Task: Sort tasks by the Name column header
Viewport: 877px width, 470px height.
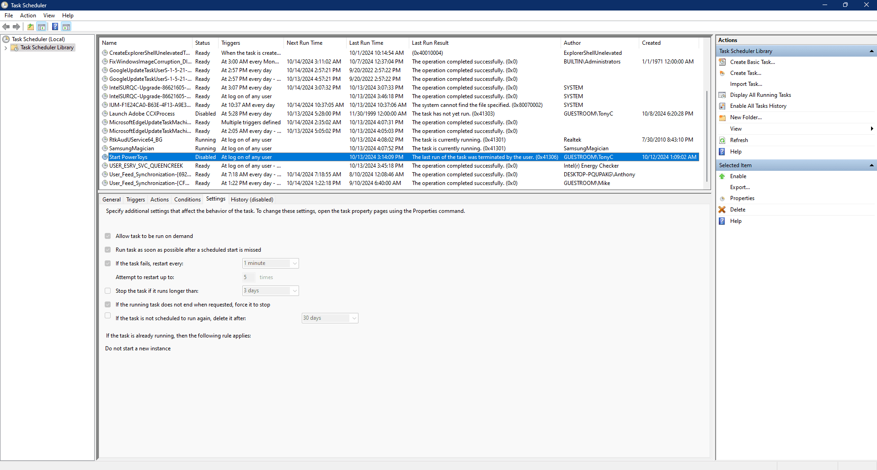Action: pos(146,43)
